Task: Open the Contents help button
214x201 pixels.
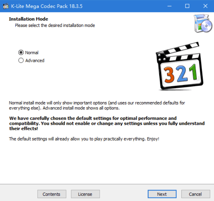Action: tap(52, 194)
